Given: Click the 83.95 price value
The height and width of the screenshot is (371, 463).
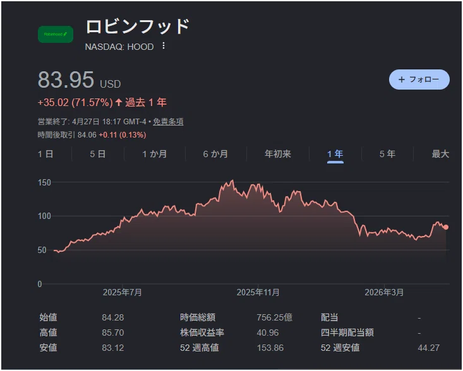Looking at the screenshot, I should (66, 79).
